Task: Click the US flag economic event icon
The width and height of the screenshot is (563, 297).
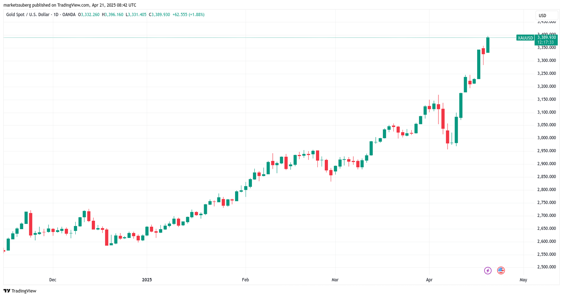Action: 501,270
